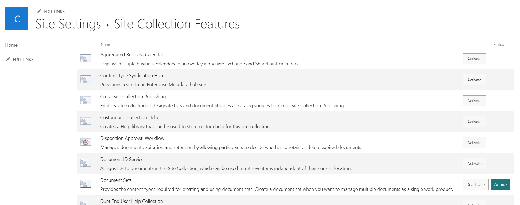The width and height of the screenshot is (520, 205).
Task: Go to Site Settings via breadcrumb
Action: point(68,24)
